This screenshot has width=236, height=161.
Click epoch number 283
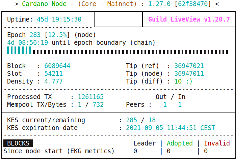point(35,35)
